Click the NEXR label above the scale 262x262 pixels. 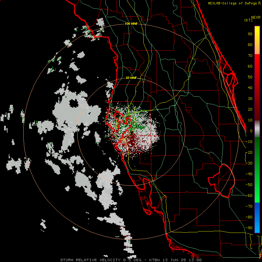256,17
